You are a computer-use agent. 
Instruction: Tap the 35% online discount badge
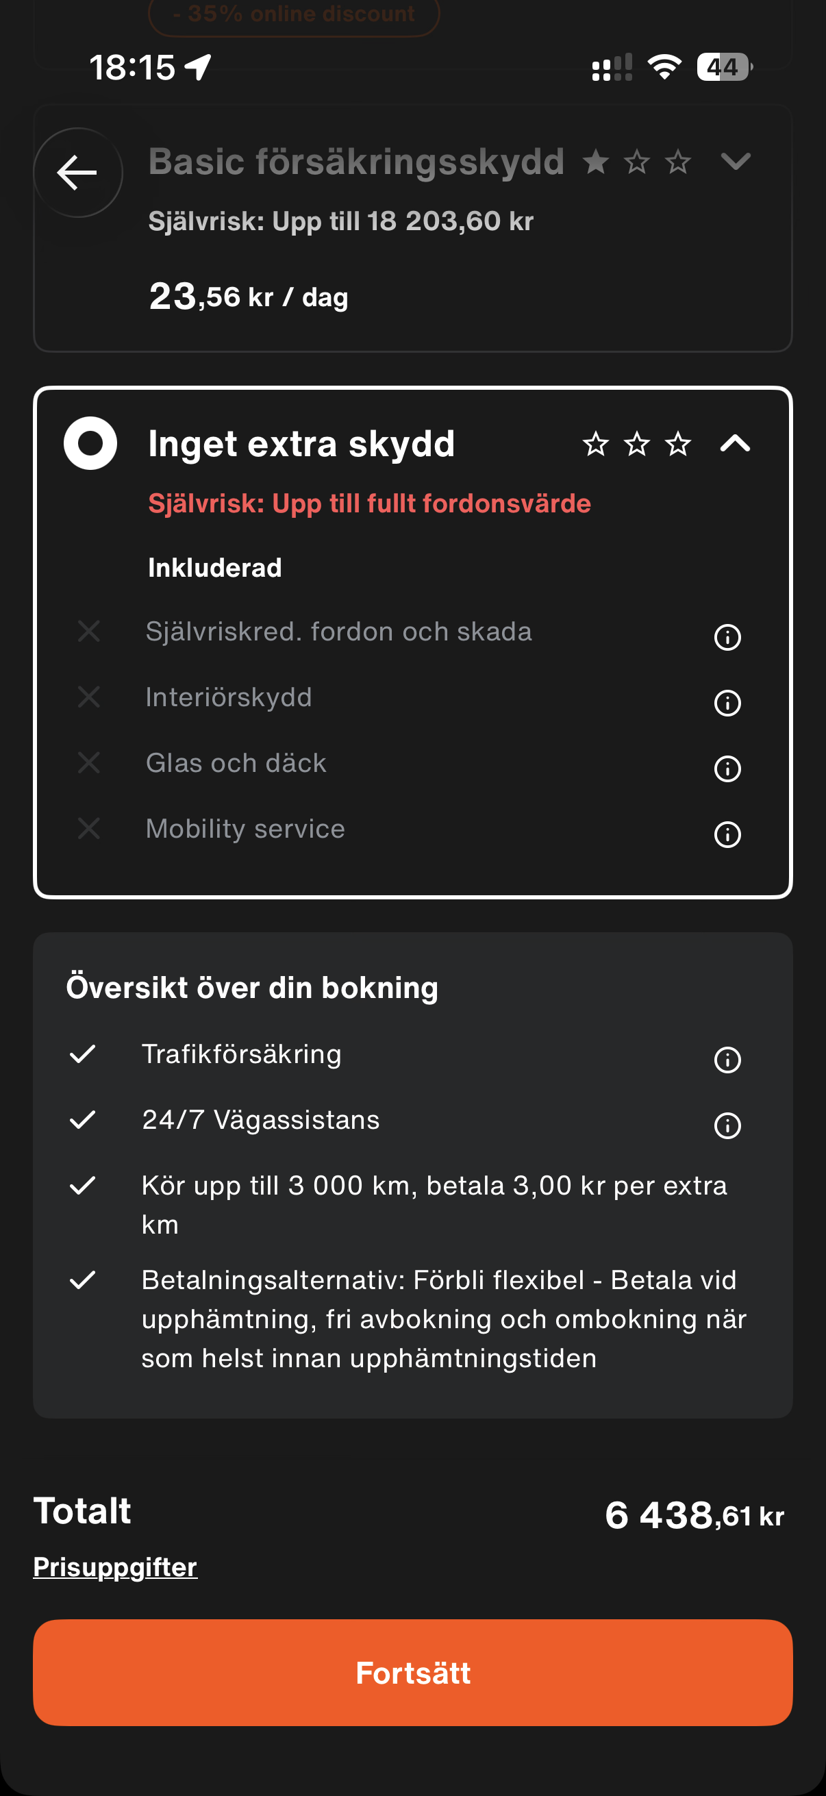[x=293, y=14]
